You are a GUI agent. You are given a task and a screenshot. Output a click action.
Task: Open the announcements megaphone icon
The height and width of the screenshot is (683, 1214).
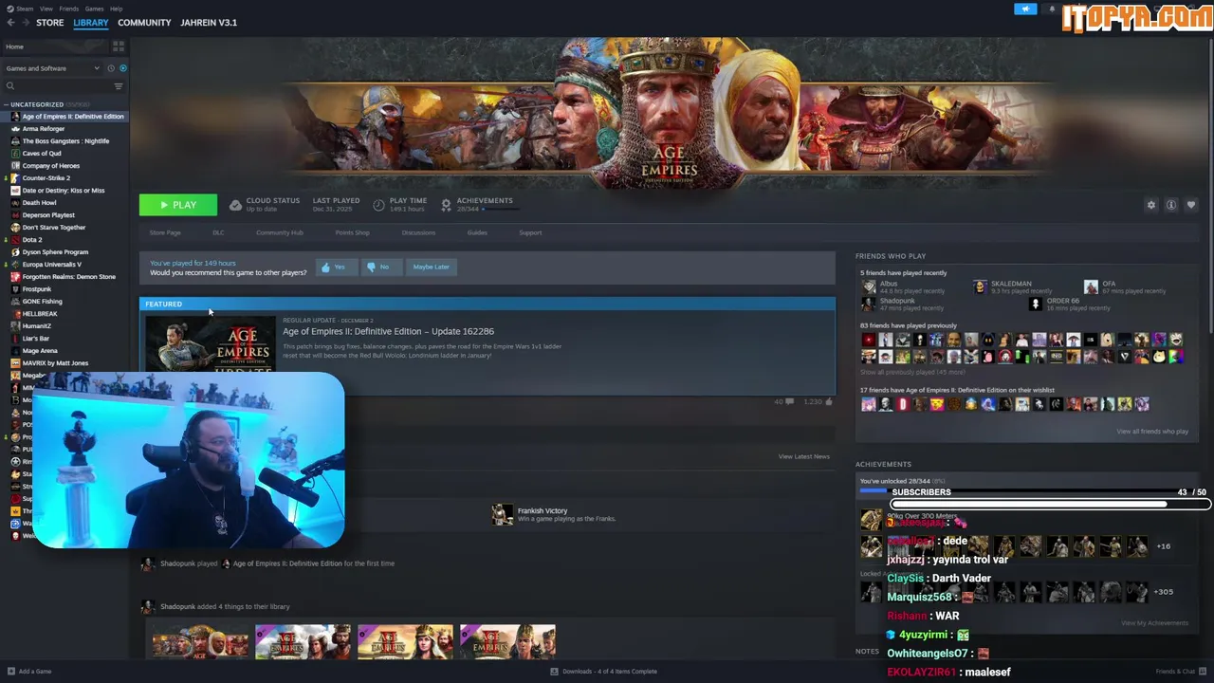[1025, 9]
